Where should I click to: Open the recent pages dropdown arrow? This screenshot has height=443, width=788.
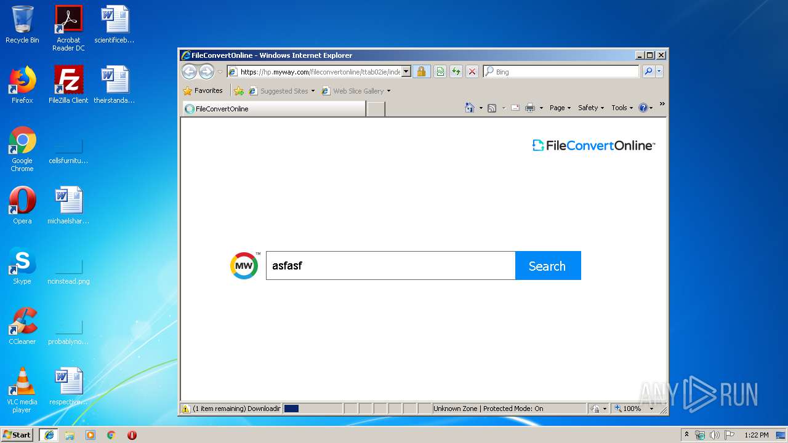pyautogui.click(x=220, y=72)
